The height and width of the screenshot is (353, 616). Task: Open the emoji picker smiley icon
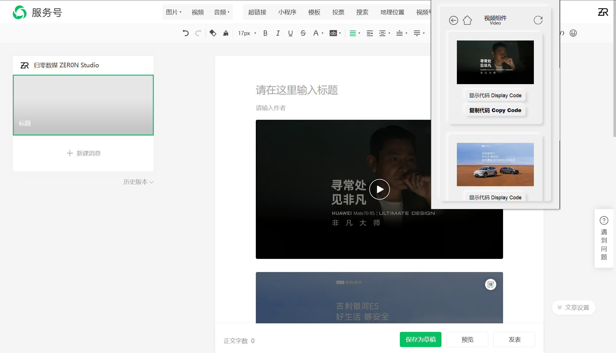point(573,33)
